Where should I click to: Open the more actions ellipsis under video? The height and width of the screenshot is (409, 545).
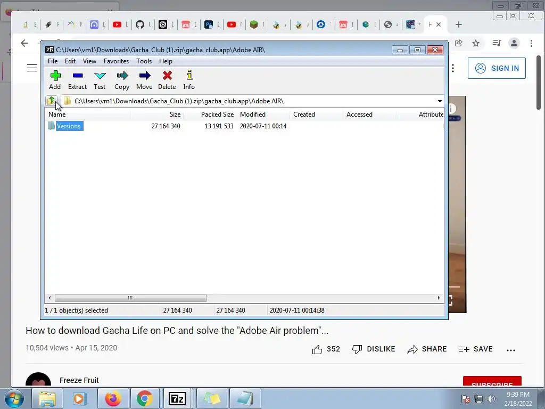point(511,350)
